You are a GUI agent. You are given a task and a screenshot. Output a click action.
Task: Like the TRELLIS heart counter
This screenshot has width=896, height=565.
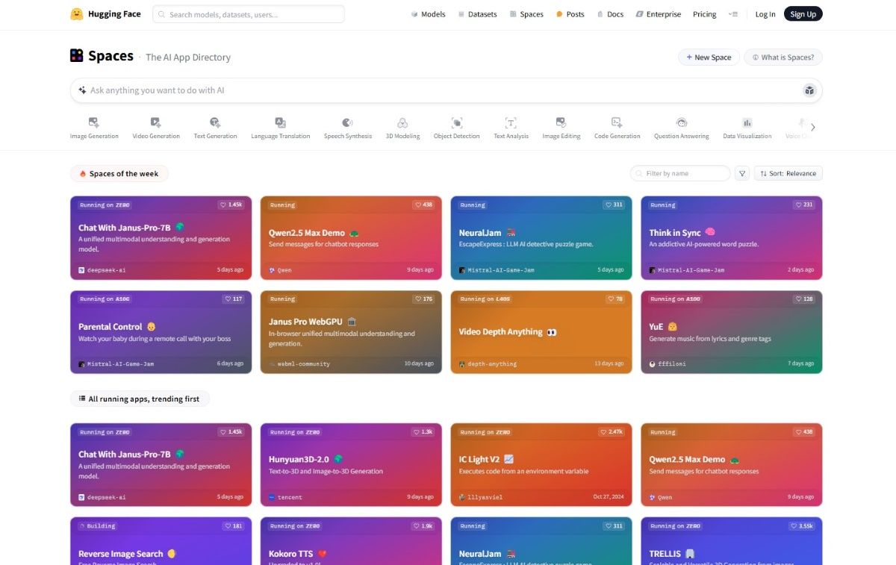[801, 525]
